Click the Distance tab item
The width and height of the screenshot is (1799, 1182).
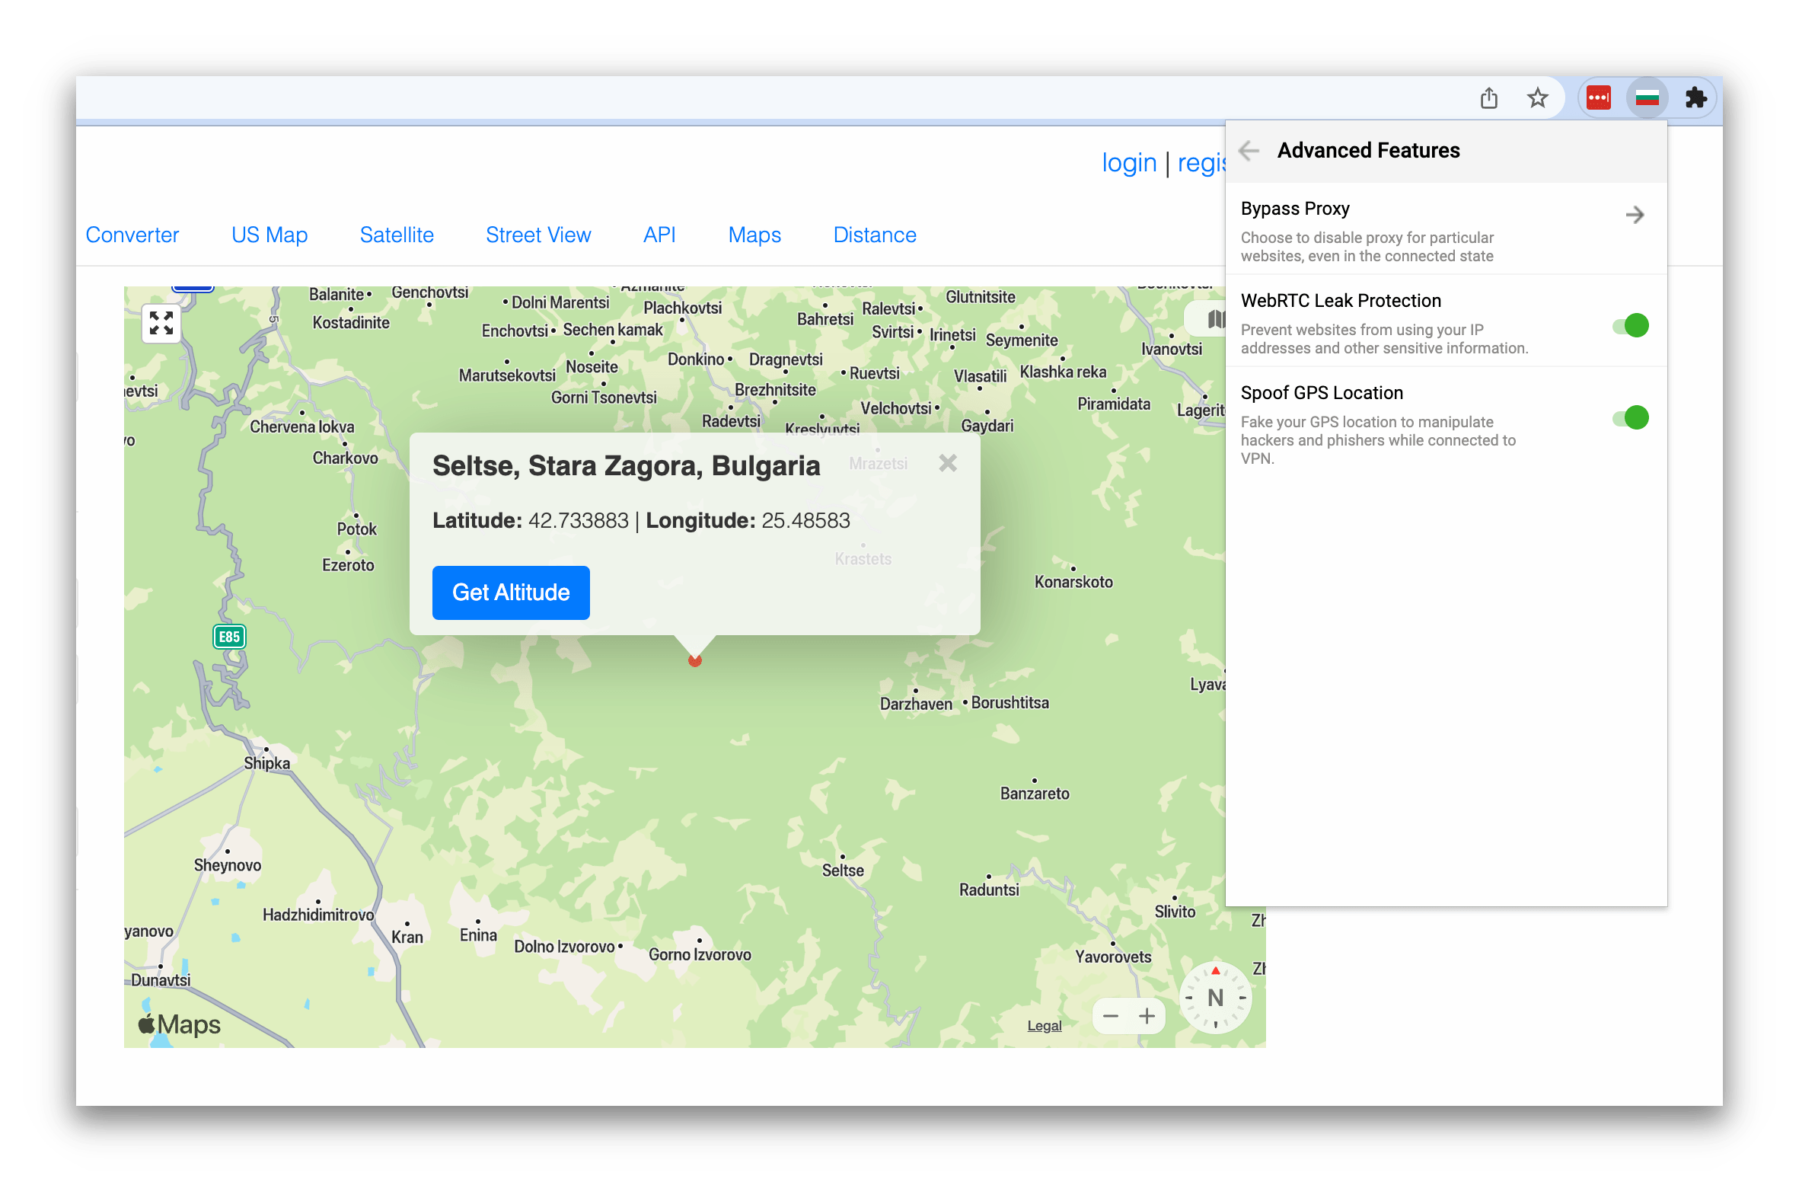point(876,235)
